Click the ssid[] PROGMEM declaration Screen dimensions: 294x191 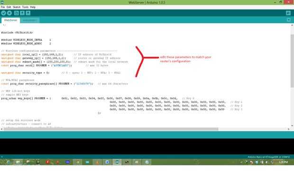37,65
